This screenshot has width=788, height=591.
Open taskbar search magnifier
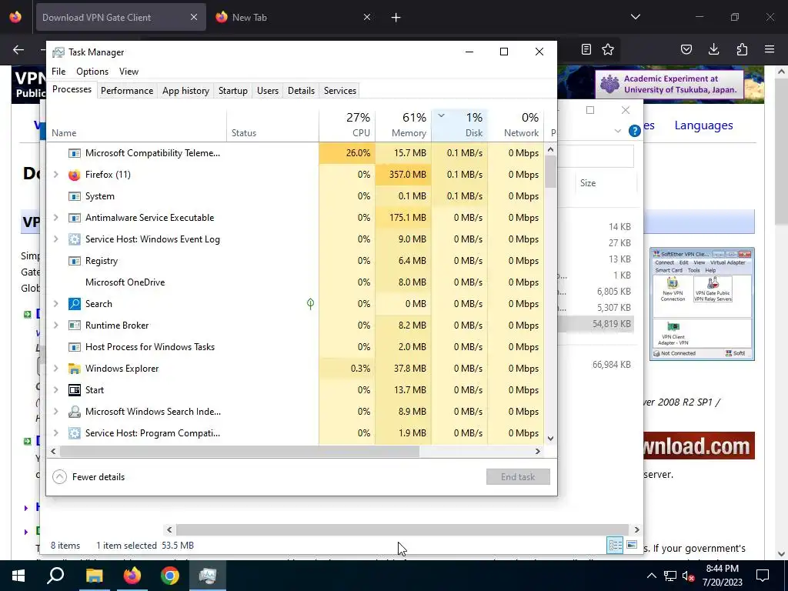pyautogui.click(x=55, y=576)
